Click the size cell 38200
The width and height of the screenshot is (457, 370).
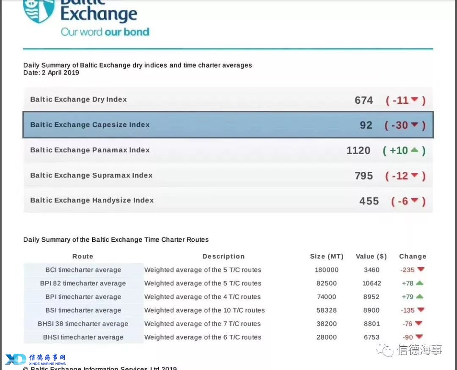point(327,323)
